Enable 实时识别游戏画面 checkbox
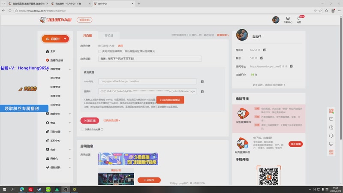 coord(100,51)
